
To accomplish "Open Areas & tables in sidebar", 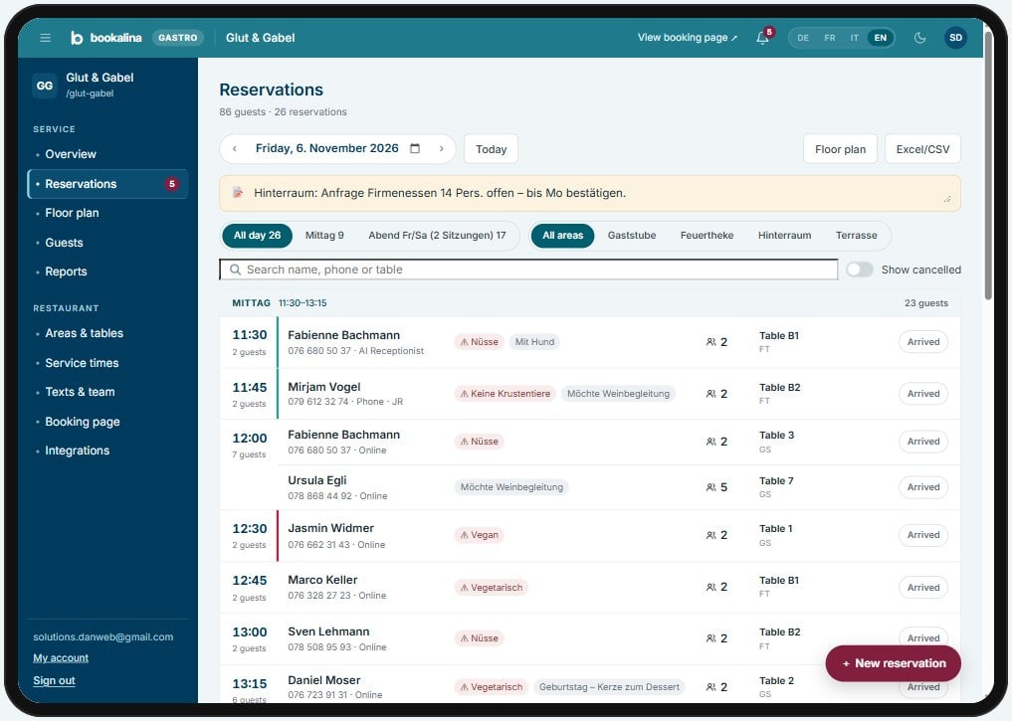I will pos(107,333).
